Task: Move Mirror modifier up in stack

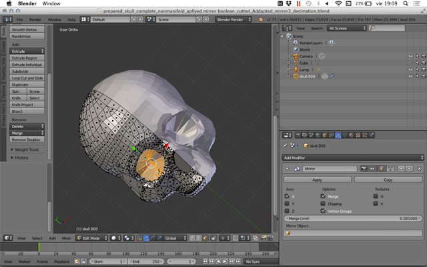Action: (401, 169)
